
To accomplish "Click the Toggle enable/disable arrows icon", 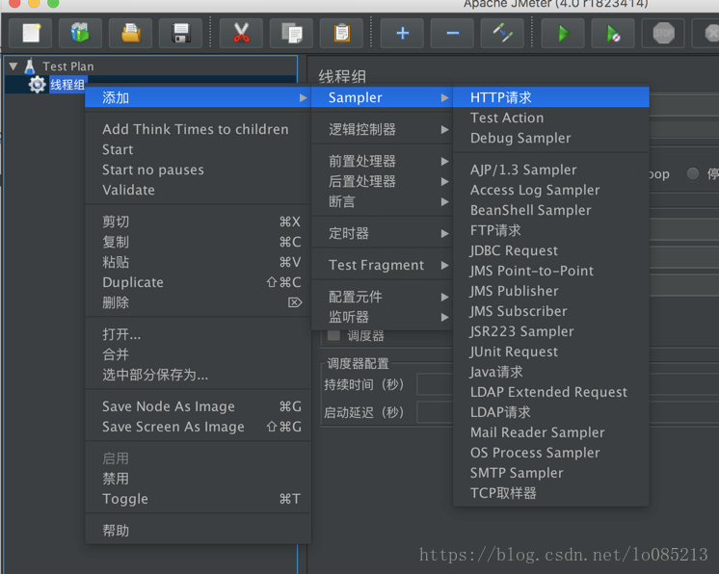I will (x=502, y=33).
